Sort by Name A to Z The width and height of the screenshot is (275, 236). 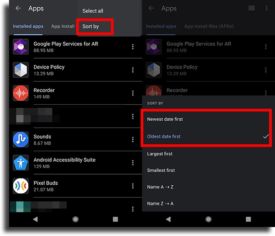[x=208, y=187]
